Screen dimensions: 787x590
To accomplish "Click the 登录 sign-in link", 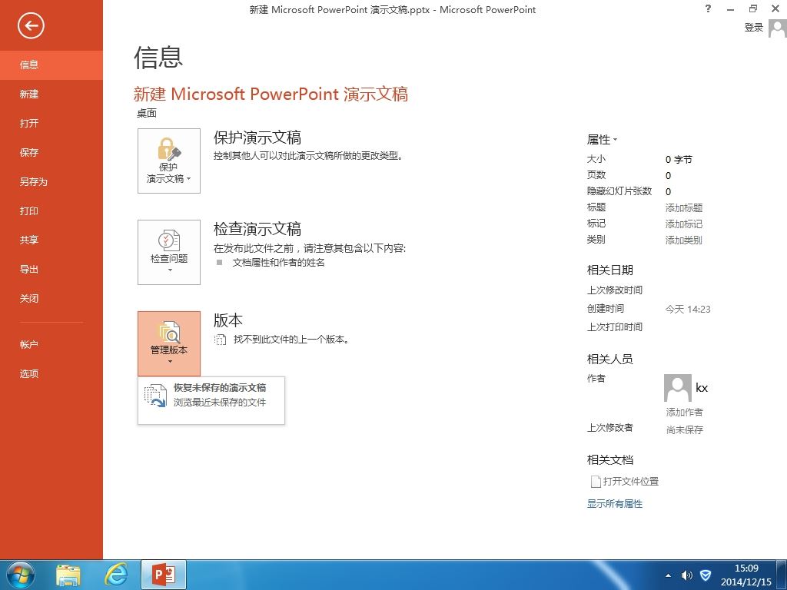I will point(753,28).
